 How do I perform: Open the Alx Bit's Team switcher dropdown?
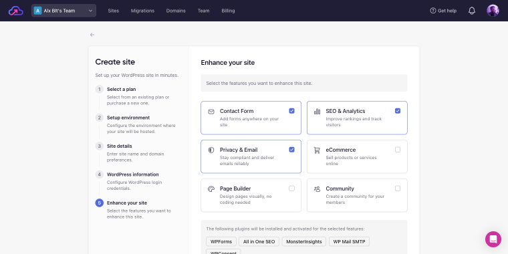[63, 11]
